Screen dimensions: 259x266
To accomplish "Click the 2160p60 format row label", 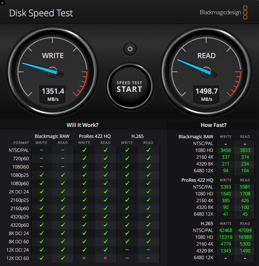I will pyautogui.click(x=20, y=208).
